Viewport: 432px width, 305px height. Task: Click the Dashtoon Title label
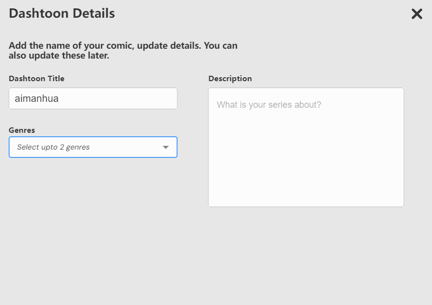tap(36, 79)
